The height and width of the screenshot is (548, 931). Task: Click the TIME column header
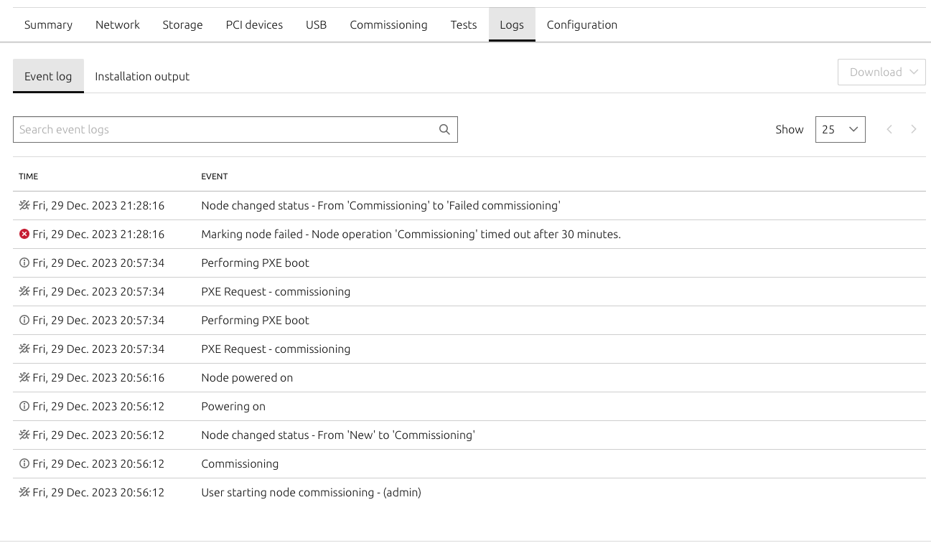click(29, 176)
